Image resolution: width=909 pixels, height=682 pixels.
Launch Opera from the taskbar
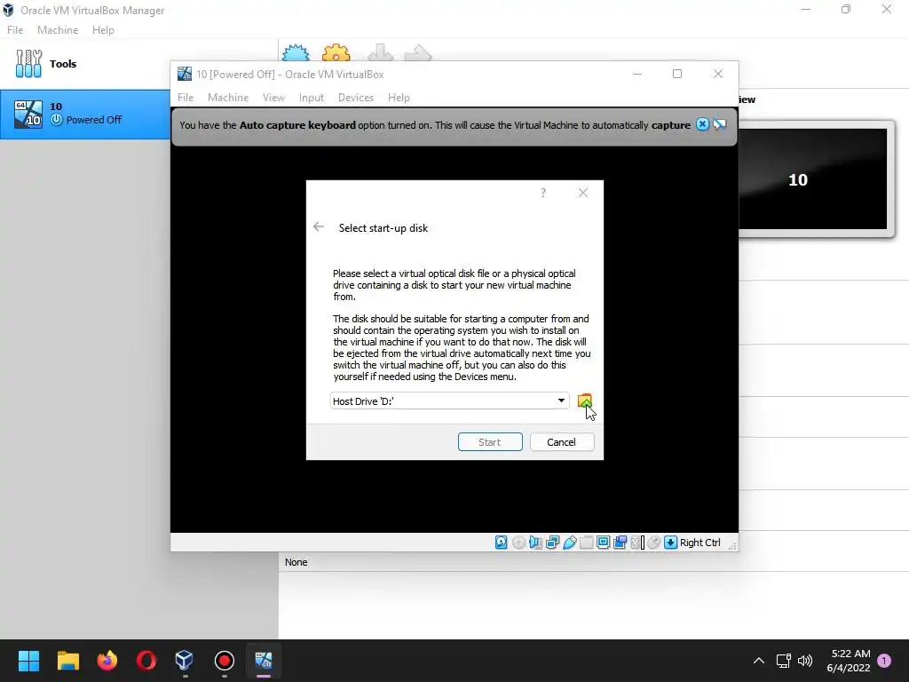(146, 660)
